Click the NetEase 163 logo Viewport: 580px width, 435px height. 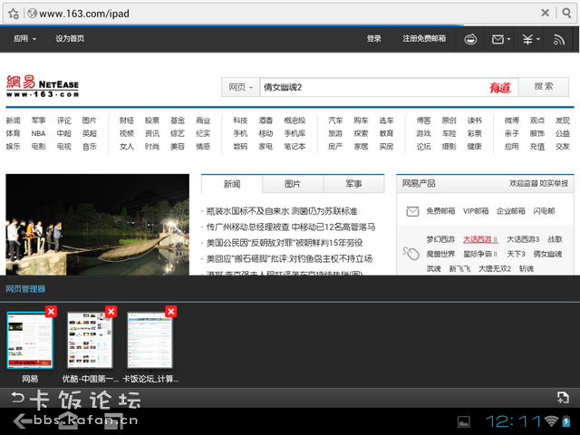[x=43, y=86]
